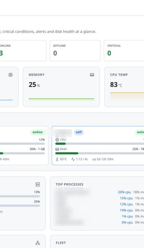Click the up 5d 12h 39m uptime text
Image resolution: width=144 pixels, height=248 pixels.
103,159
